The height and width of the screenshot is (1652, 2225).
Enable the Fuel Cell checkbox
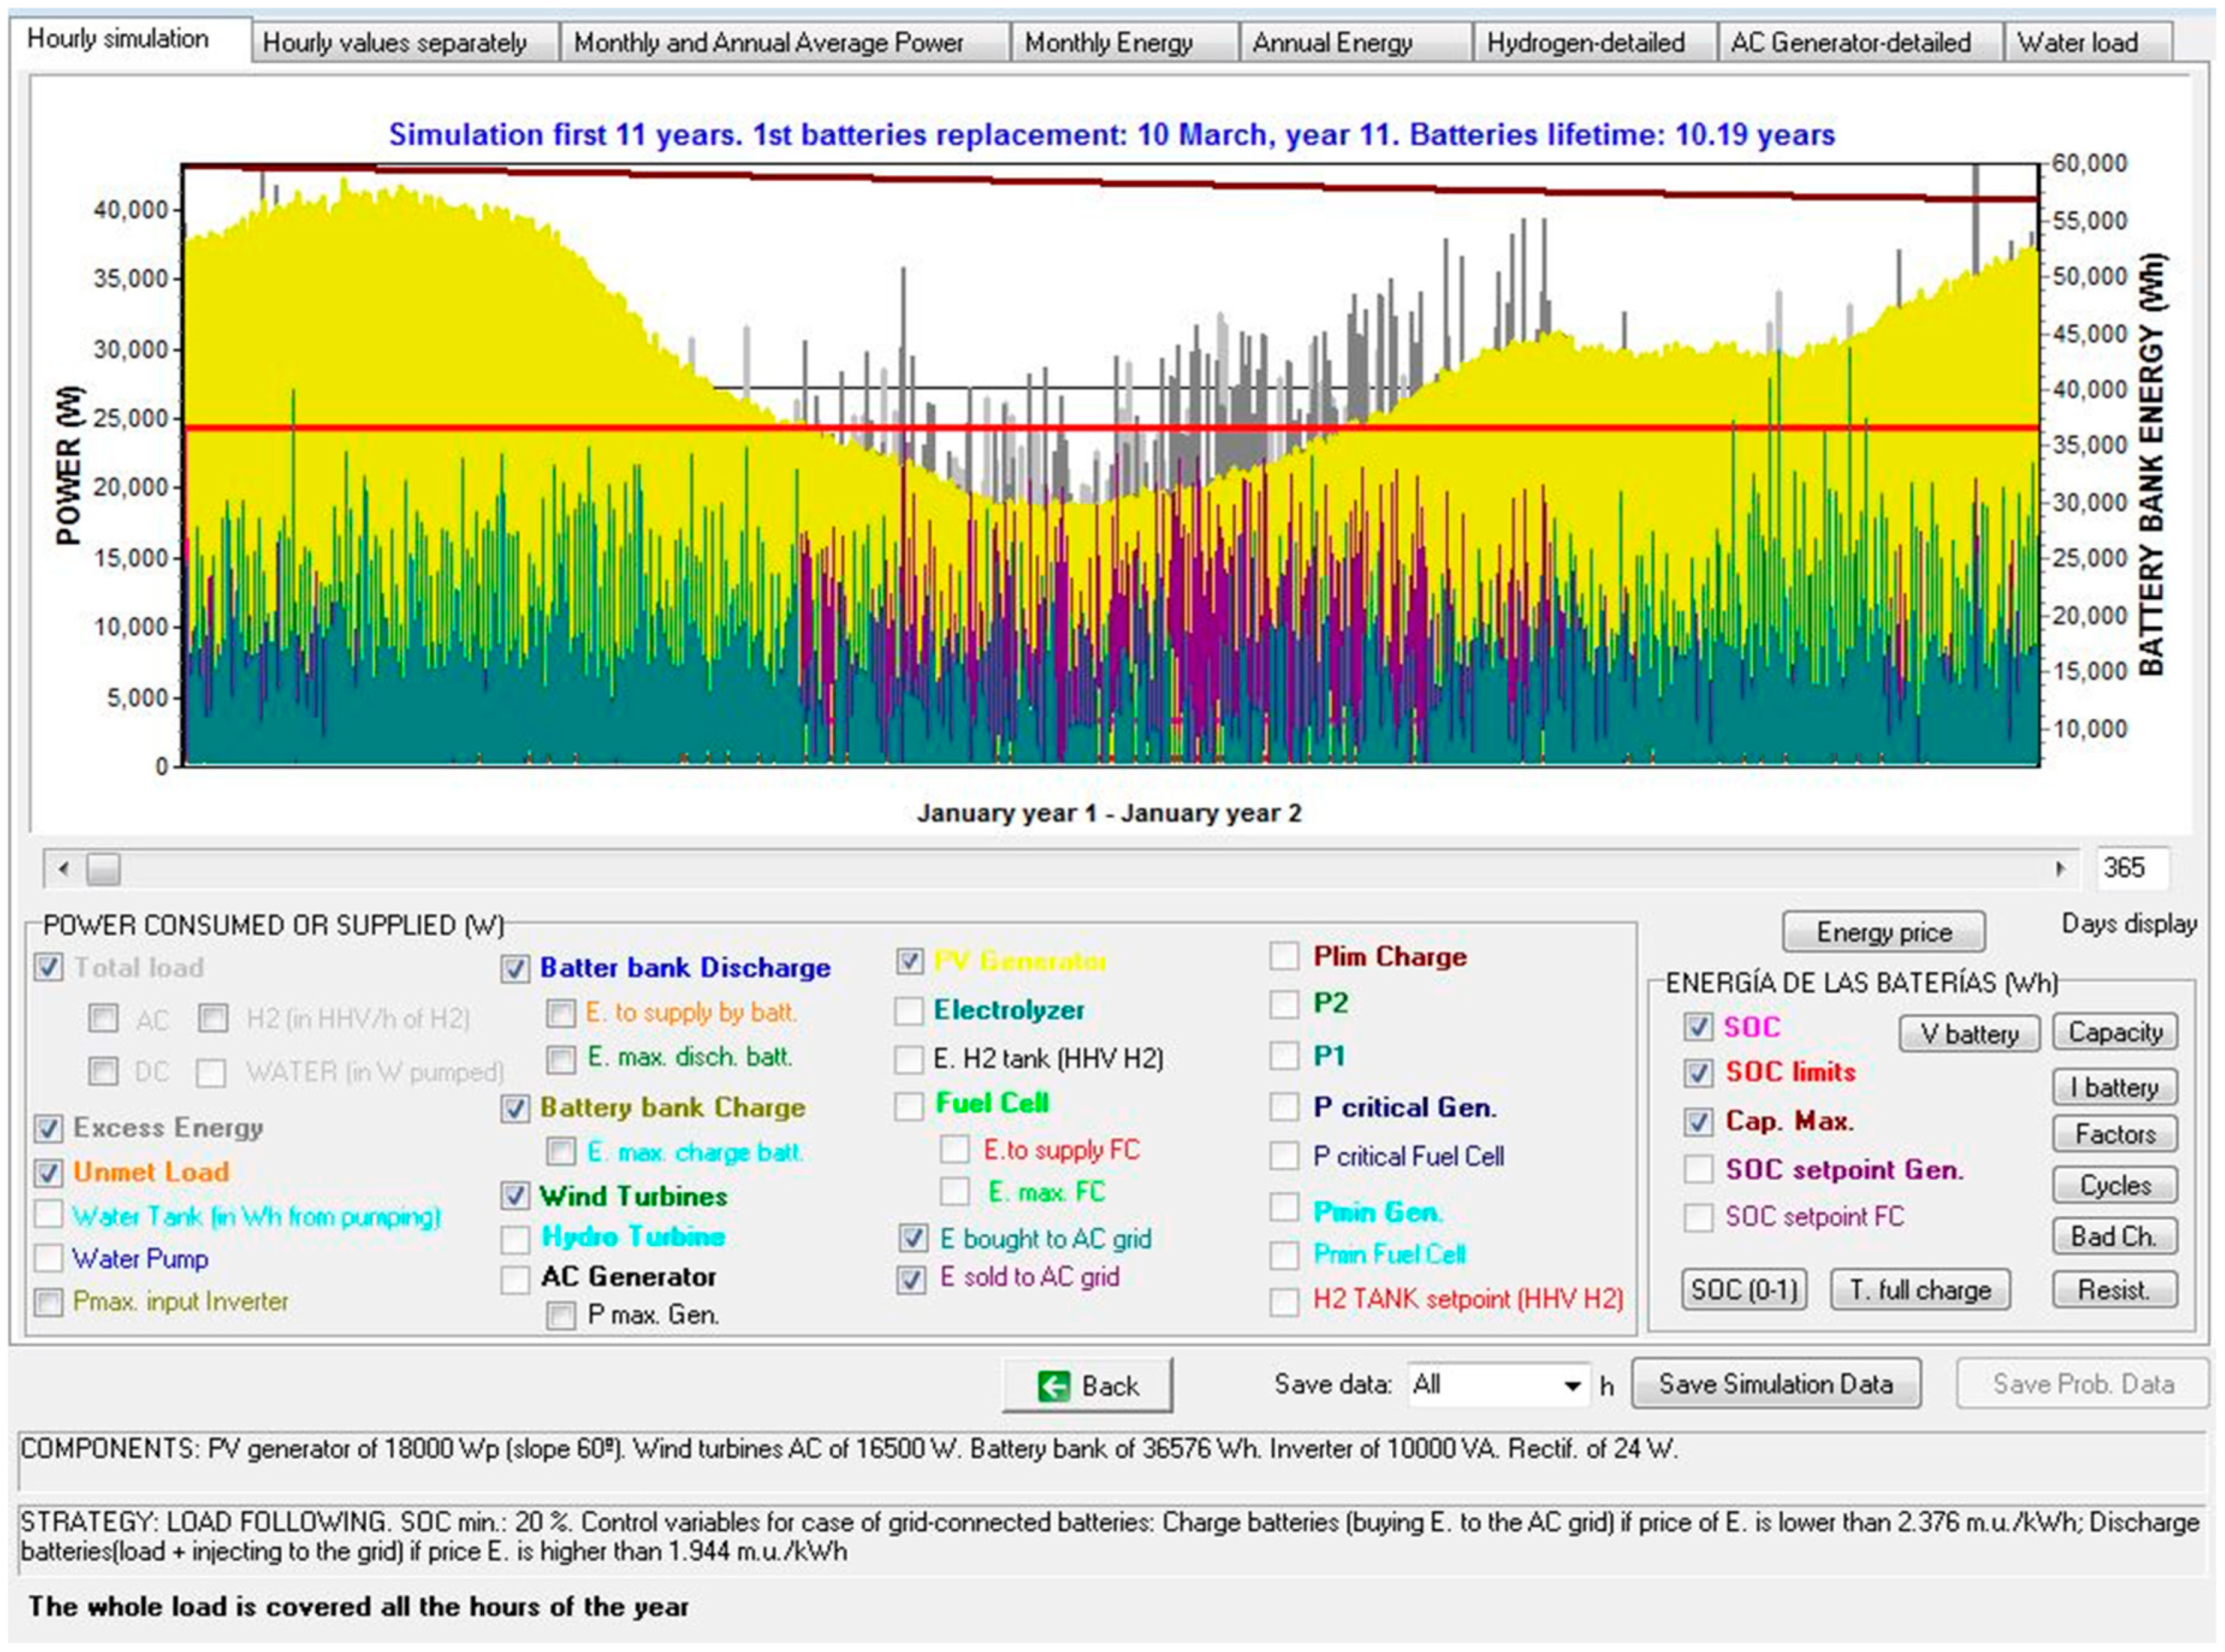[909, 1105]
